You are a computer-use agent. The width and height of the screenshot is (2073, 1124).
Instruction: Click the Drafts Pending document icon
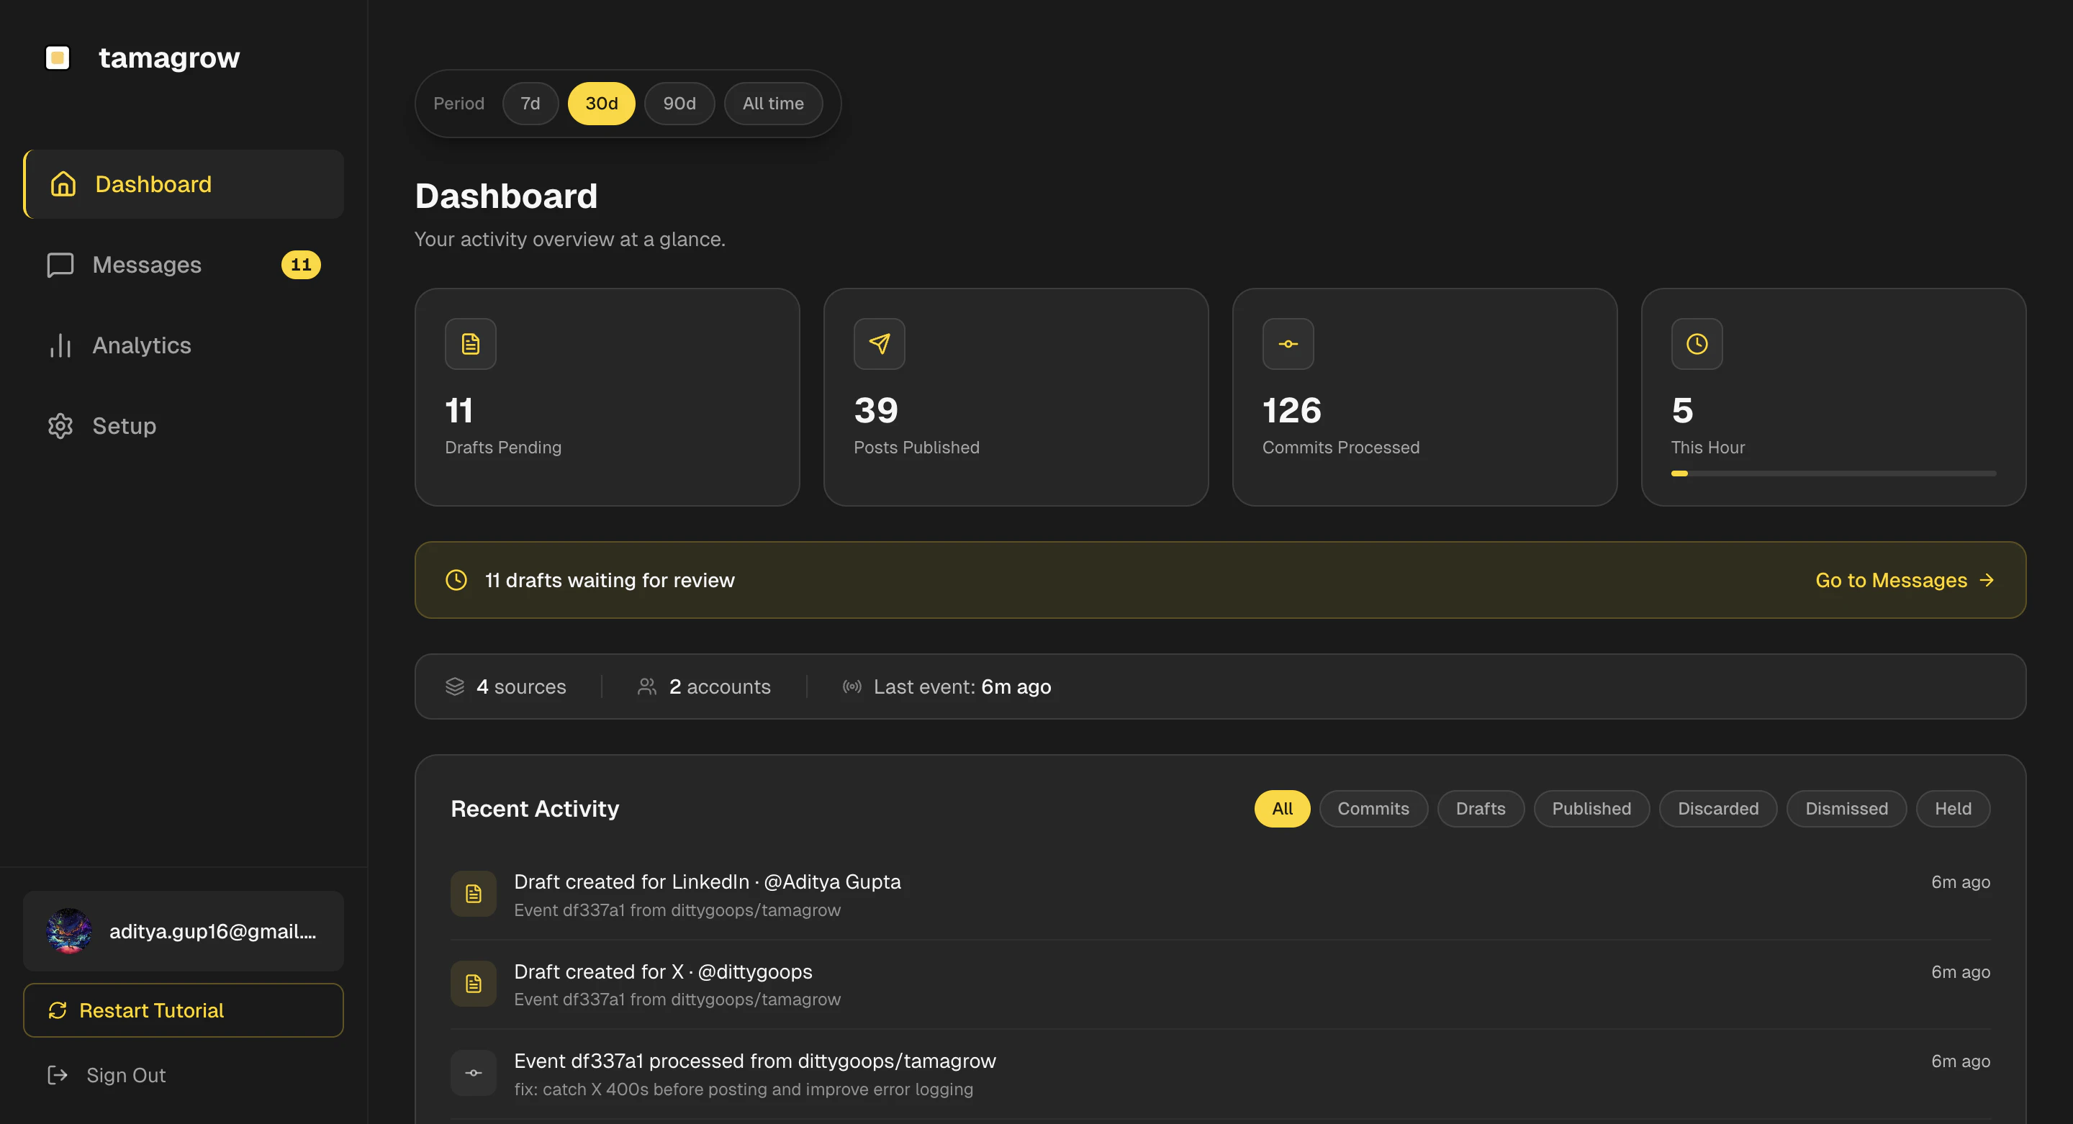tap(470, 345)
